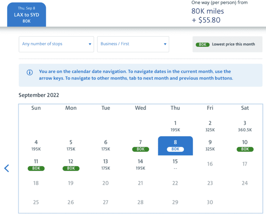This screenshot has width=266, height=216.
Task: Click the 80K lowest price legend badge
Action: tap(202, 44)
